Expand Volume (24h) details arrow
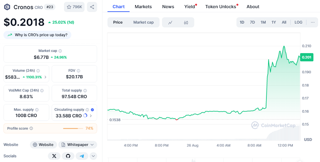This screenshot has width=320, height=162. 45,77
